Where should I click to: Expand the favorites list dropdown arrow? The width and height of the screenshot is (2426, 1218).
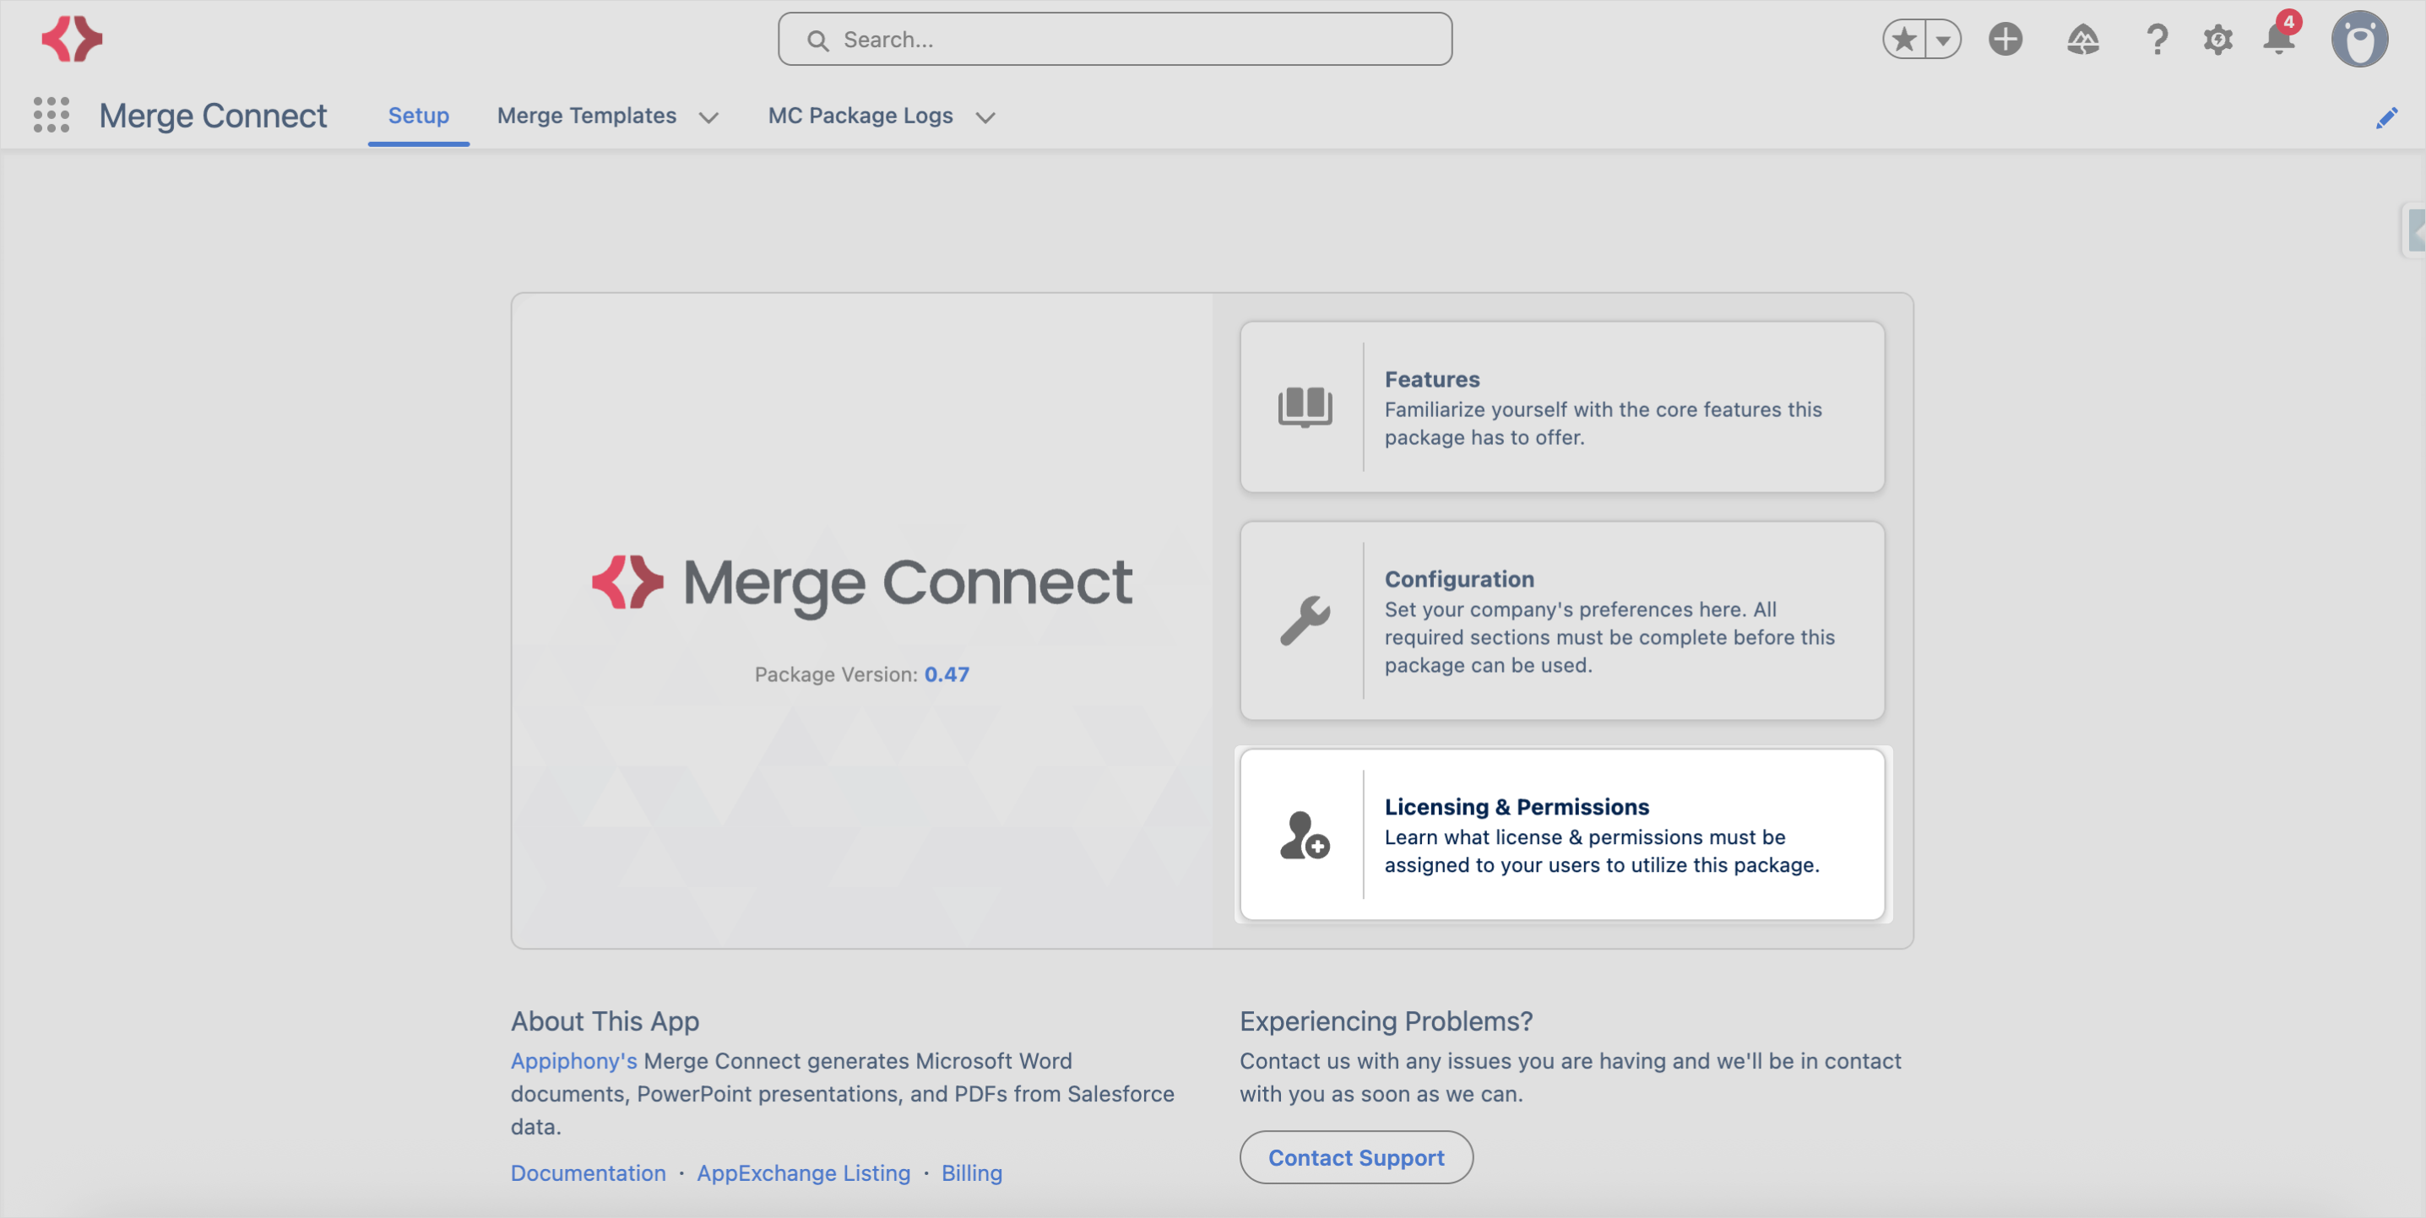coord(1943,40)
